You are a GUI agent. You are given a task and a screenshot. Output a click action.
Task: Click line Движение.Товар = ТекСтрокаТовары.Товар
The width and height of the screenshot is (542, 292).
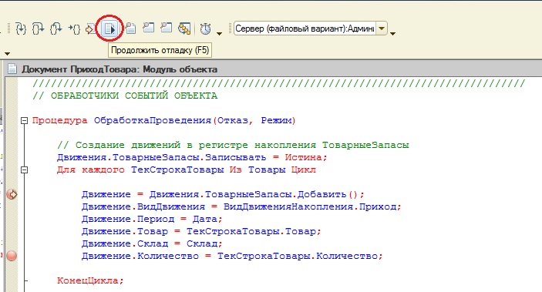click(x=201, y=232)
